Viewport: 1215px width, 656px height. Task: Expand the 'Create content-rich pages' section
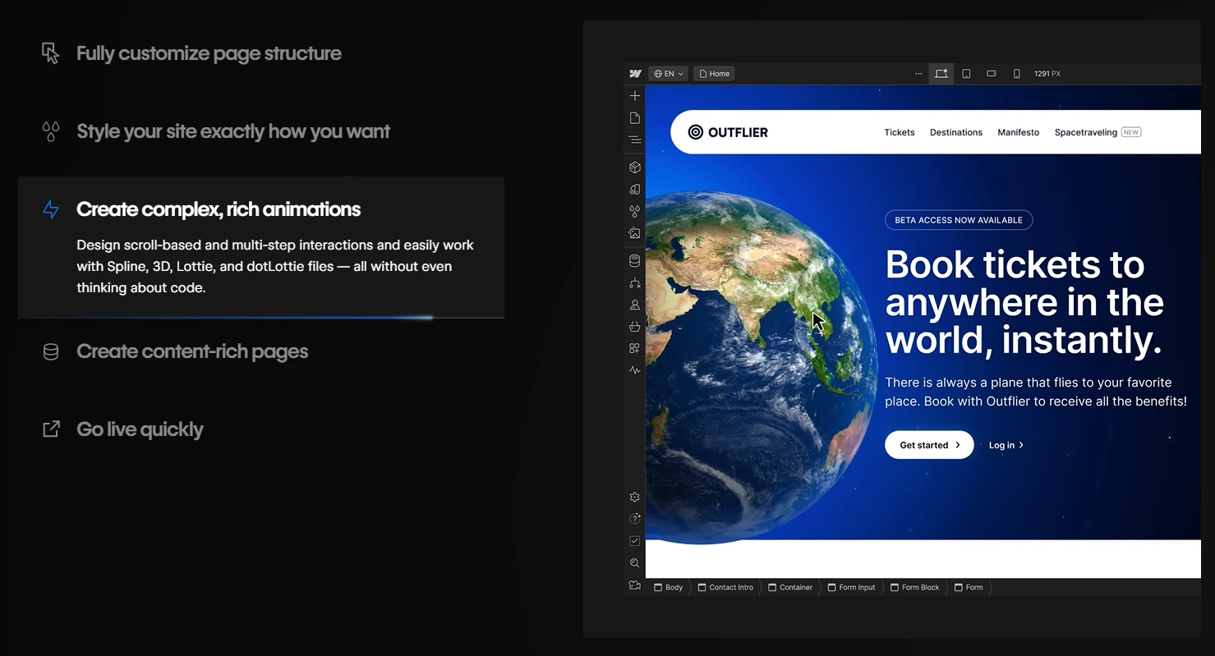tap(192, 351)
